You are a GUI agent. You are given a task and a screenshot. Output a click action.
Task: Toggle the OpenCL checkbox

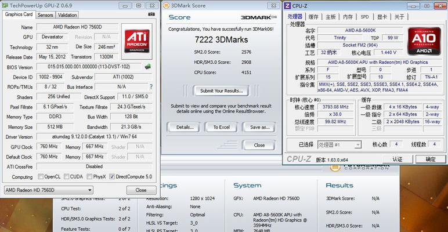(x=41, y=176)
